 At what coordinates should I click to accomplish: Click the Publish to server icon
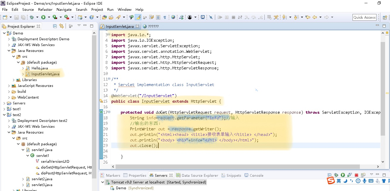pyautogui.click(x=363, y=175)
